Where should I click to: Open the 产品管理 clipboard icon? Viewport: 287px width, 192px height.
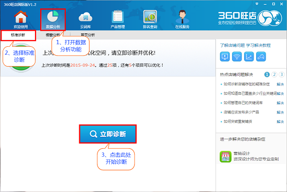[x=118, y=20]
